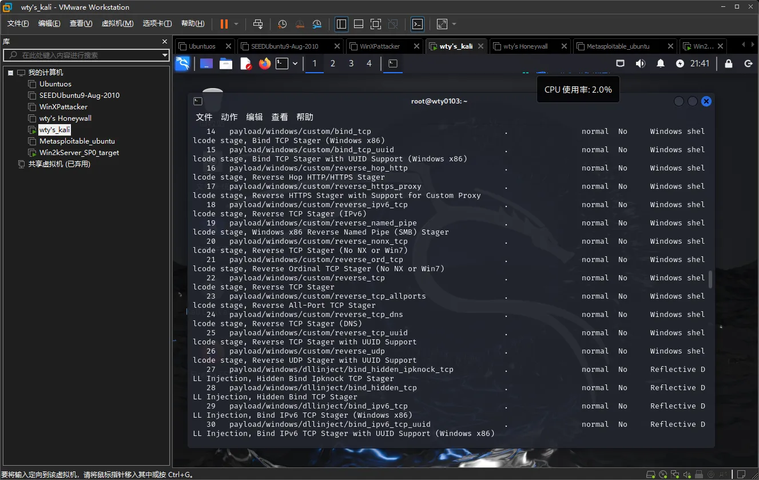Select Win2kServer_SP0_target in the library tree
Screen dimensions: 759x480
(79, 153)
